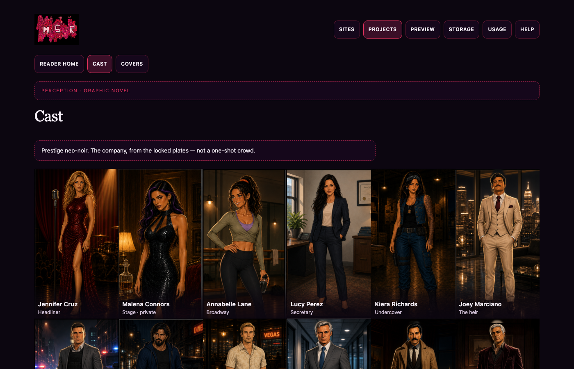Open Jennifer Cruz cast card
This screenshot has height=369, width=574.
pyautogui.click(x=77, y=244)
